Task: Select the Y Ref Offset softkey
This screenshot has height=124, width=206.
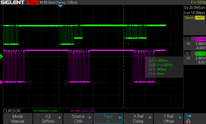Action: 168,119
